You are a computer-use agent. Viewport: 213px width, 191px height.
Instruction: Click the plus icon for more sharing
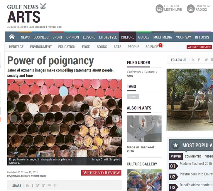55,185
